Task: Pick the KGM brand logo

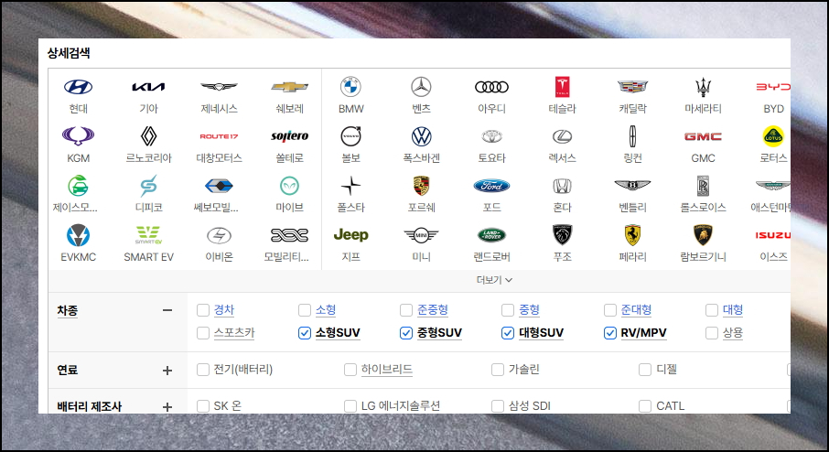Action: click(x=79, y=136)
